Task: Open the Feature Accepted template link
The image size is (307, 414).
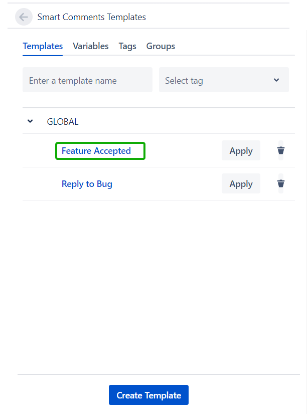Action: click(96, 151)
